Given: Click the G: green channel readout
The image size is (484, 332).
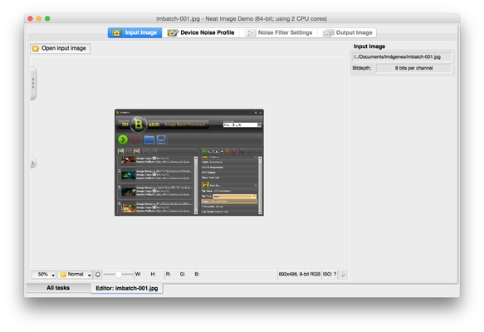Looking at the screenshot, I should [183, 274].
